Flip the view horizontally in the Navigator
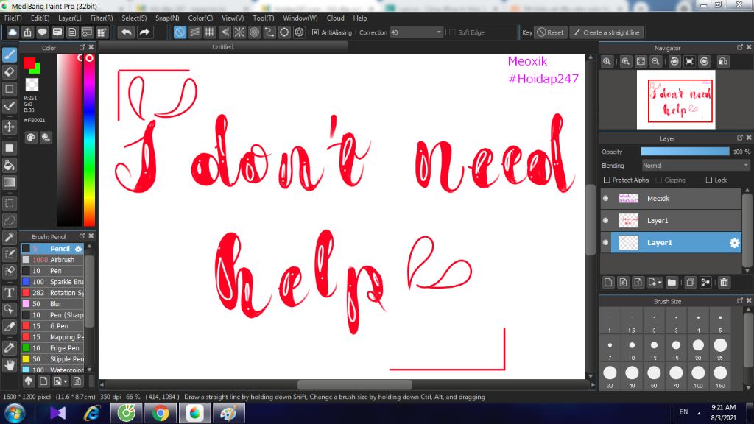The image size is (754, 424). click(723, 62)
